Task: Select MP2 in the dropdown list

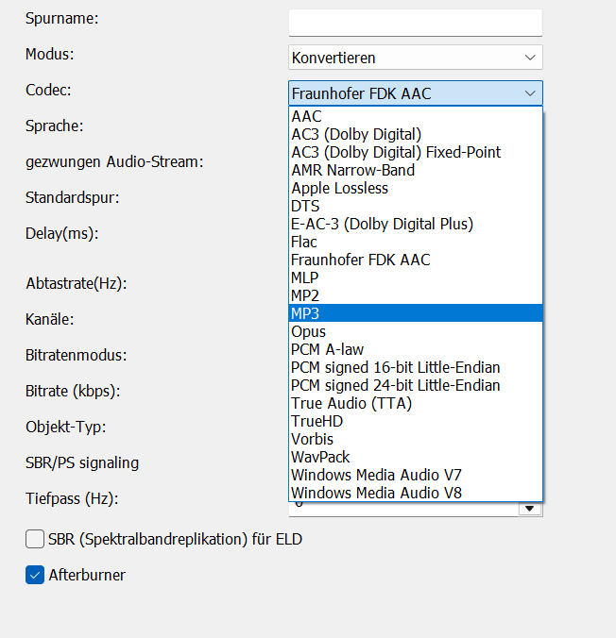Action: (415, 295)
